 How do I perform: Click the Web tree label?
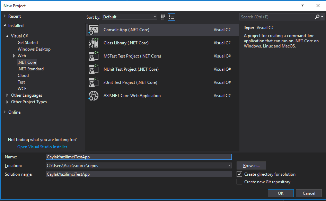pos(21,56)
